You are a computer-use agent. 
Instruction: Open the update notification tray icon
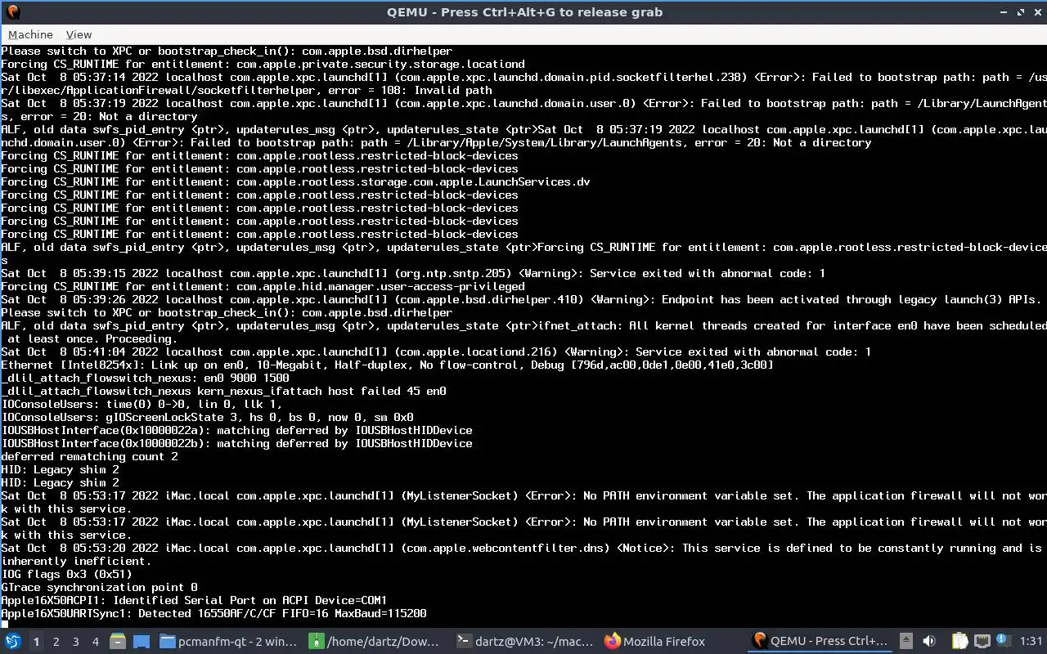tap(1005, 642)
